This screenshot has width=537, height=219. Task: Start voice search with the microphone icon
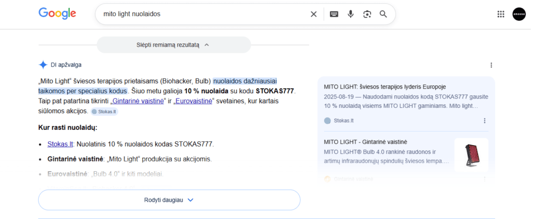(350, 14)
